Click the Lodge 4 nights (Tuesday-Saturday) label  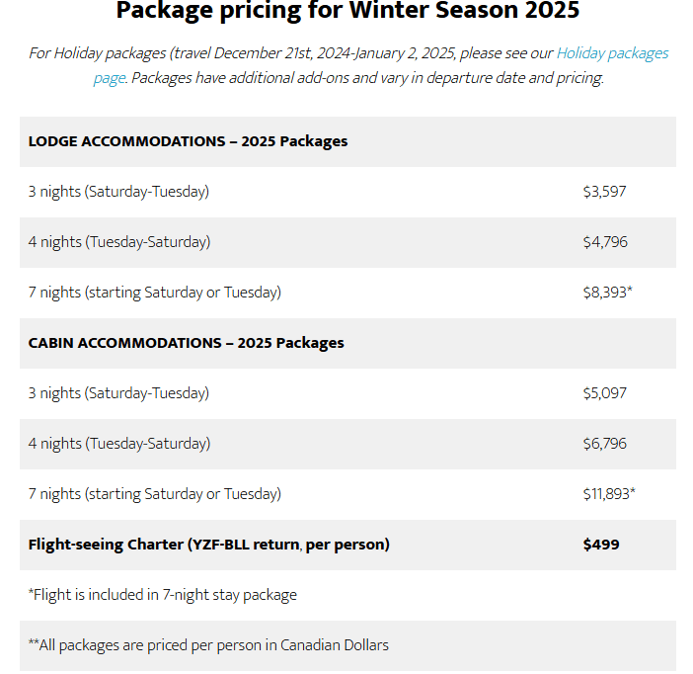pos(118,242)
